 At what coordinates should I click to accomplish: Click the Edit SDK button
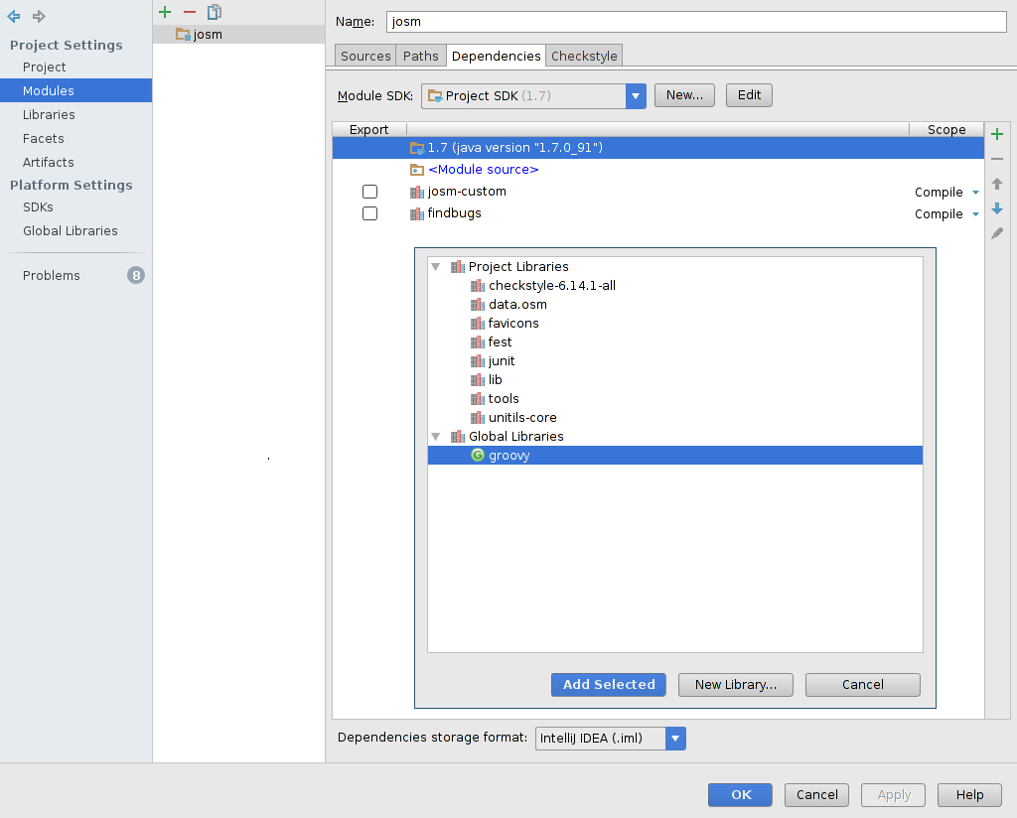pyautogui.click(x=749, y=95)
